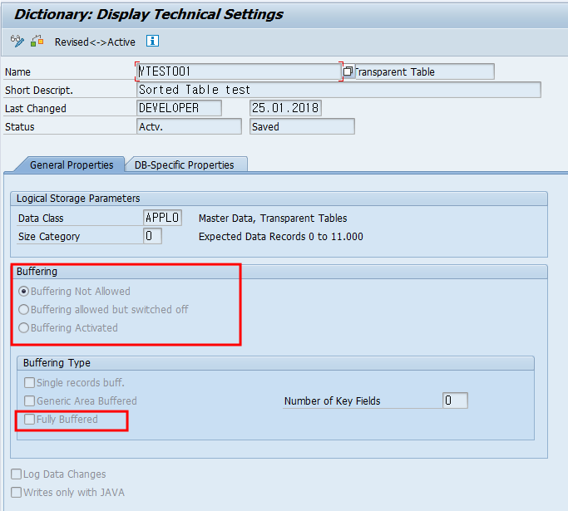Click the Data Class field APPL0
Image resolution: width=568 pixels, height=511 pixels.
tap(162, 218)
